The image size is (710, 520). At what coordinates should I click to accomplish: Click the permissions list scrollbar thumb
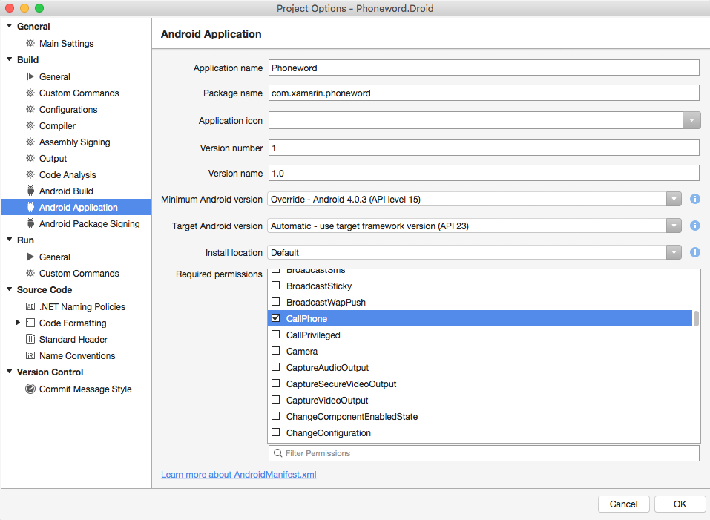pyautogui.click(x=696, y=319)
